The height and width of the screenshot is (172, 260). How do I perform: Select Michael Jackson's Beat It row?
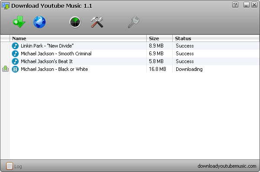pyautogui.click(x=135, y=61)
